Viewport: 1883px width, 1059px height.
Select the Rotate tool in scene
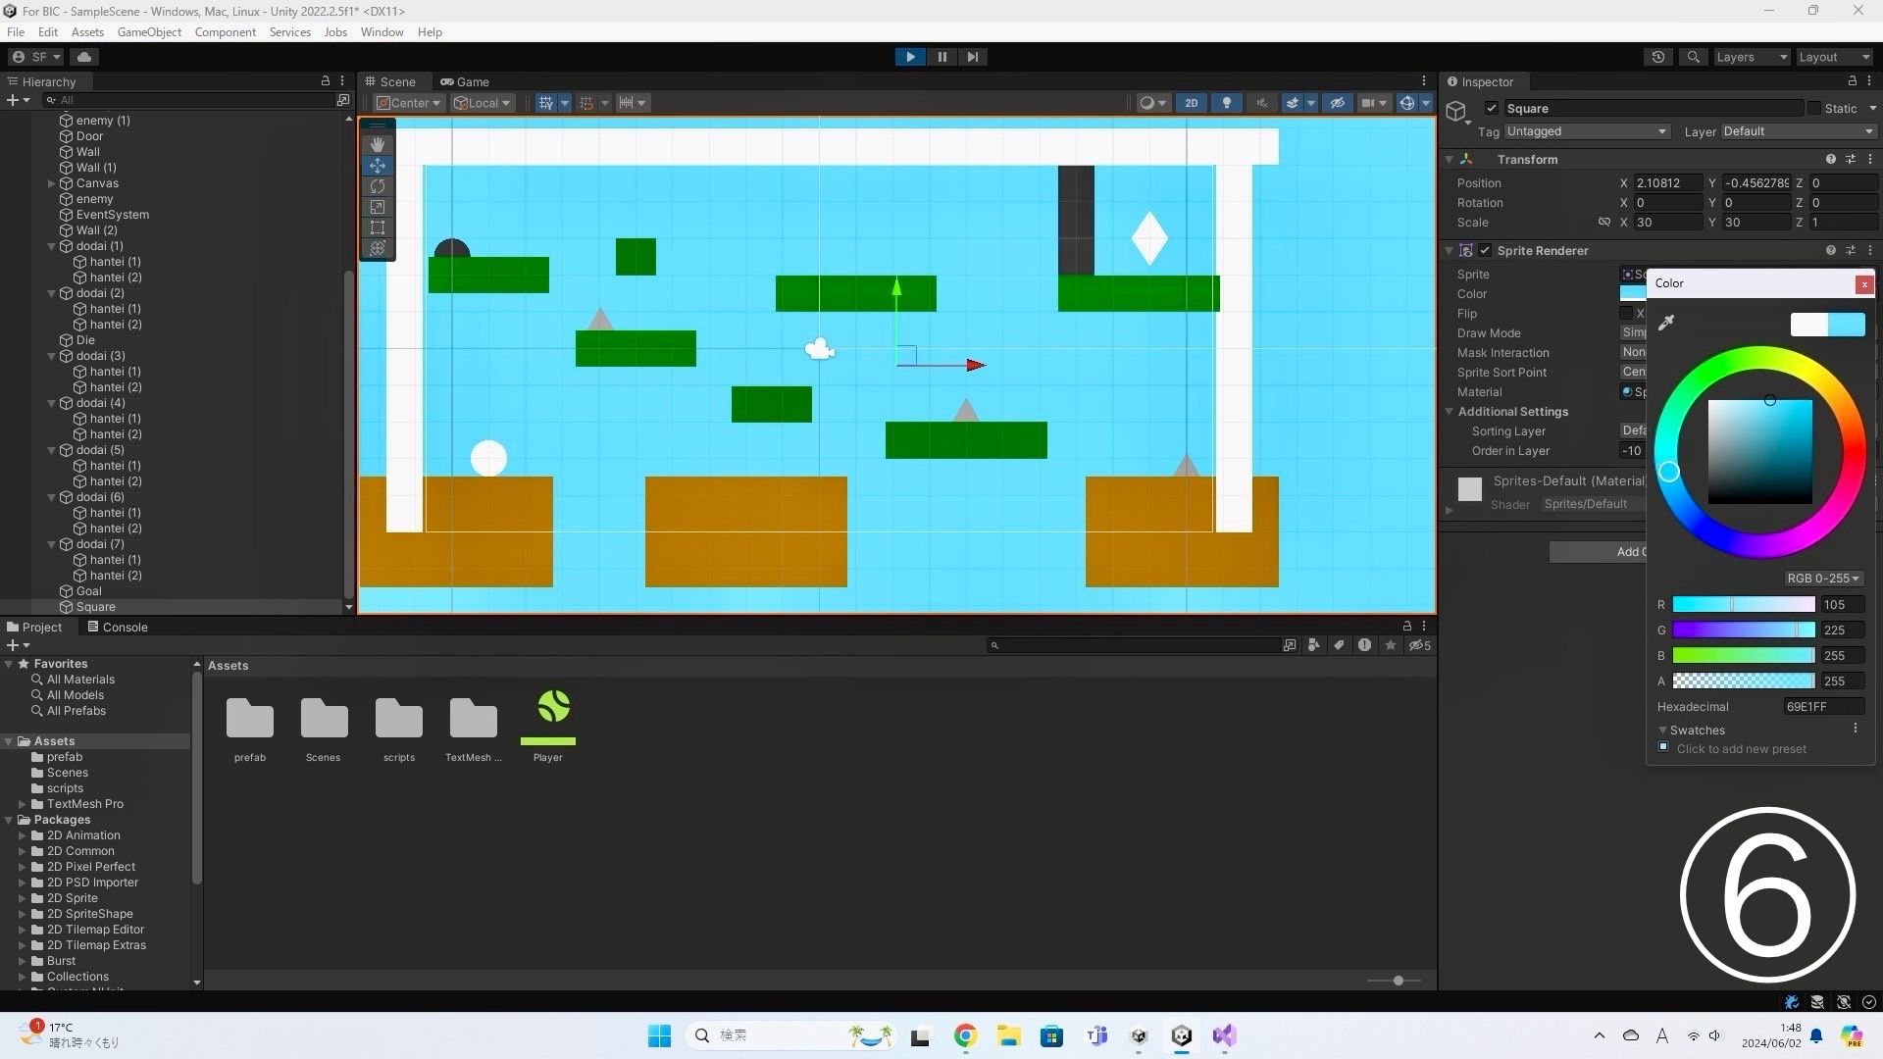pyautogui.click(x=378, y=186)
